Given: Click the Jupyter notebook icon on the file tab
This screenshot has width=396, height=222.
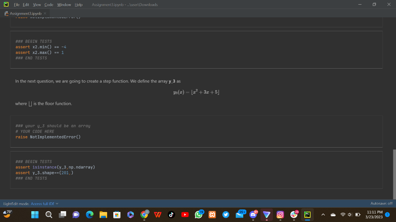Looking at the screenshot, I should 6,12.
